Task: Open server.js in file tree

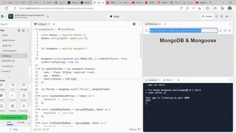Action: (x=6, y=71)
